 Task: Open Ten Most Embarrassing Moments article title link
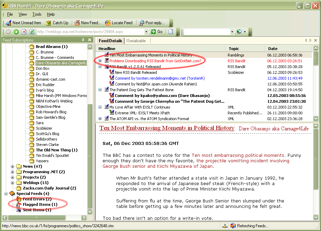tap(167, 128)
